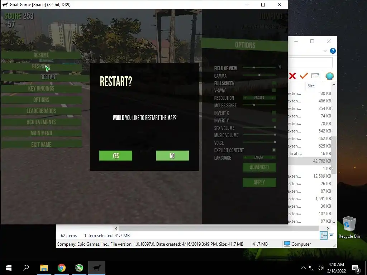This screenshot has height=275, width=367.
Task: Open the Windows Start menu
Action: click(x=9, y=268)
